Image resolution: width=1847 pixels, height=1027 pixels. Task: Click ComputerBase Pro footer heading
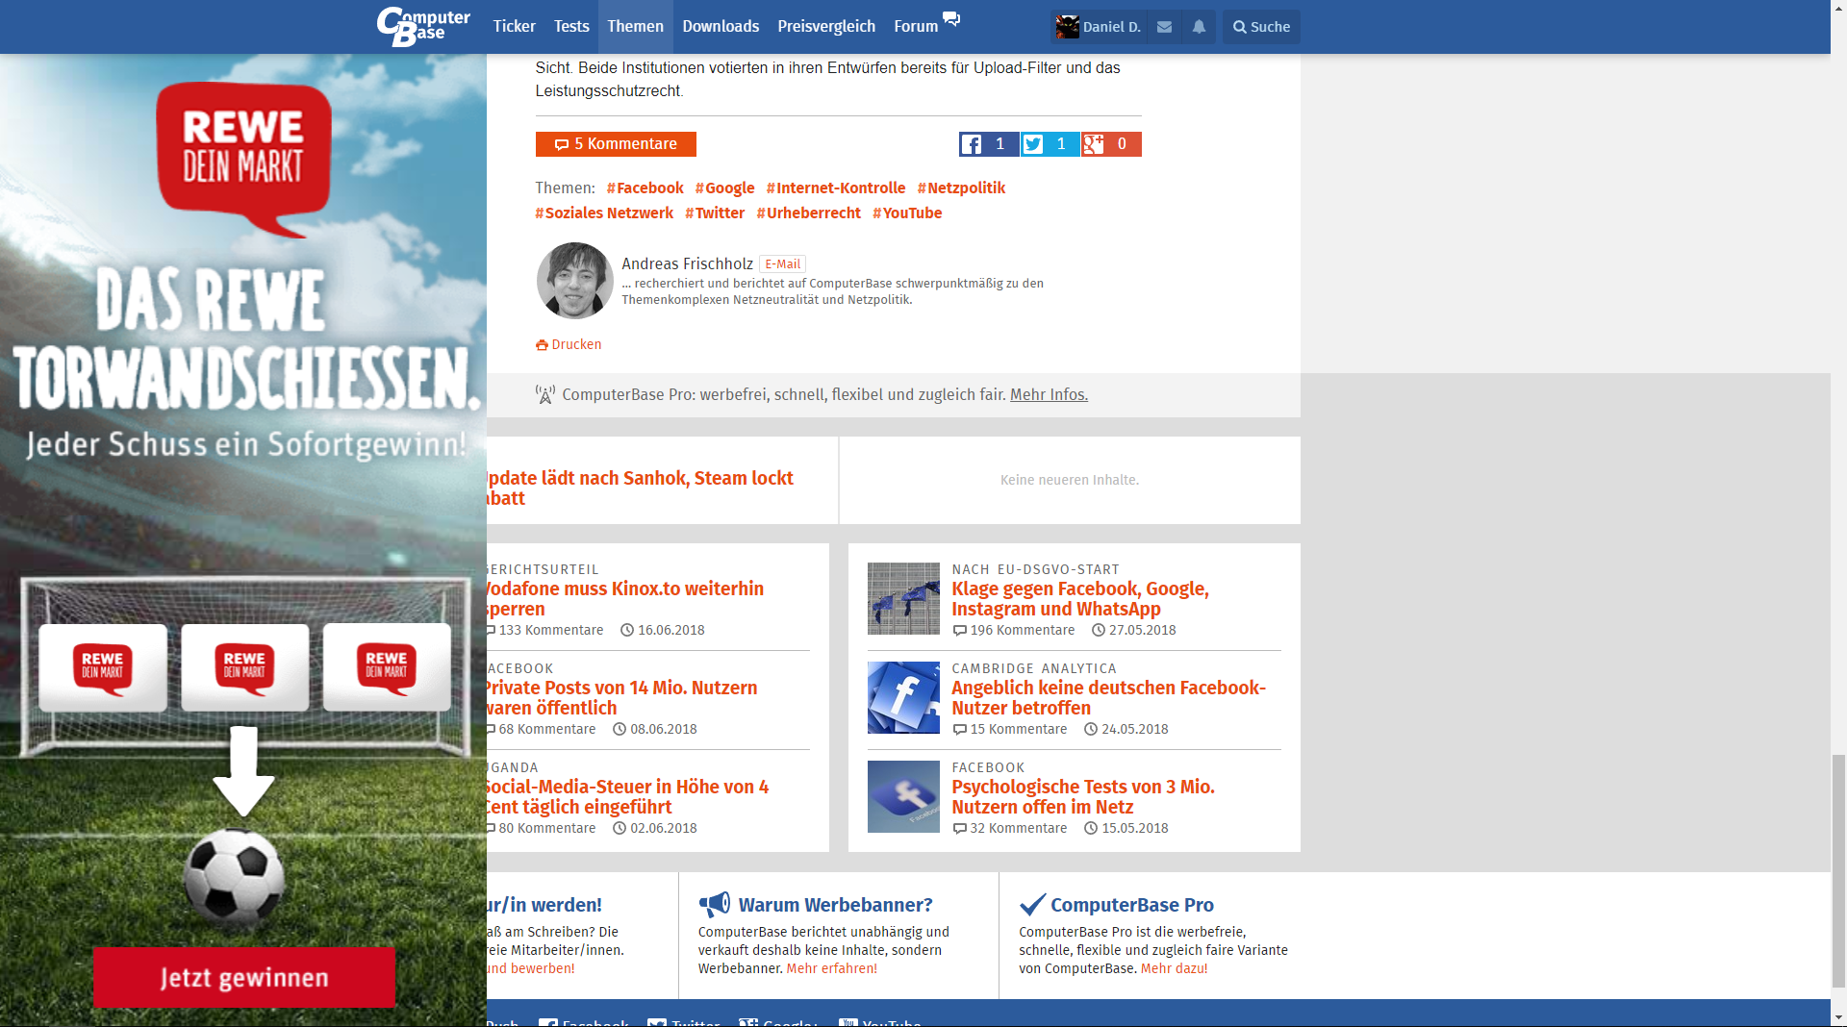coord(1132,905)
